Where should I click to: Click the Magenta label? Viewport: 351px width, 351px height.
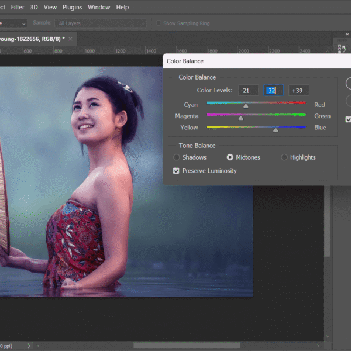(x=187, y=116)
